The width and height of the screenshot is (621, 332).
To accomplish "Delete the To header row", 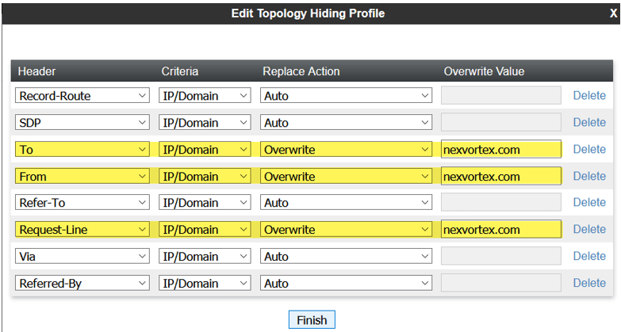I will click(x=589, y=149).
